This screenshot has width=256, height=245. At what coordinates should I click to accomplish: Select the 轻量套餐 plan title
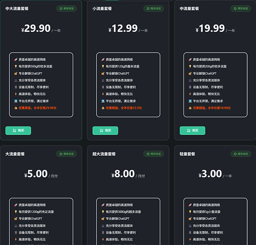click(187, 154)
